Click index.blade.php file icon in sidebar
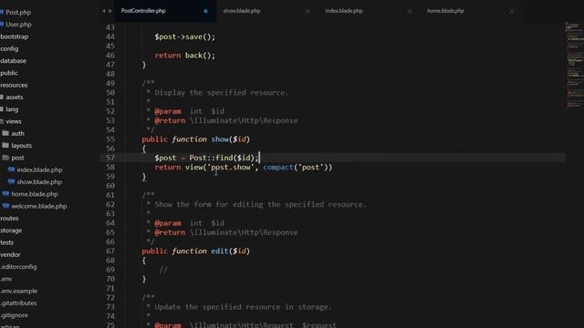The height and width of the screenshot is (328, 584). 11,169
